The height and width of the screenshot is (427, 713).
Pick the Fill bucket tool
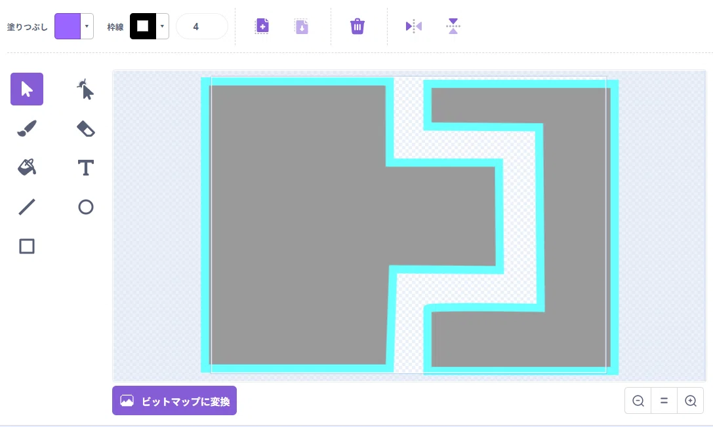tap(27, 168)
